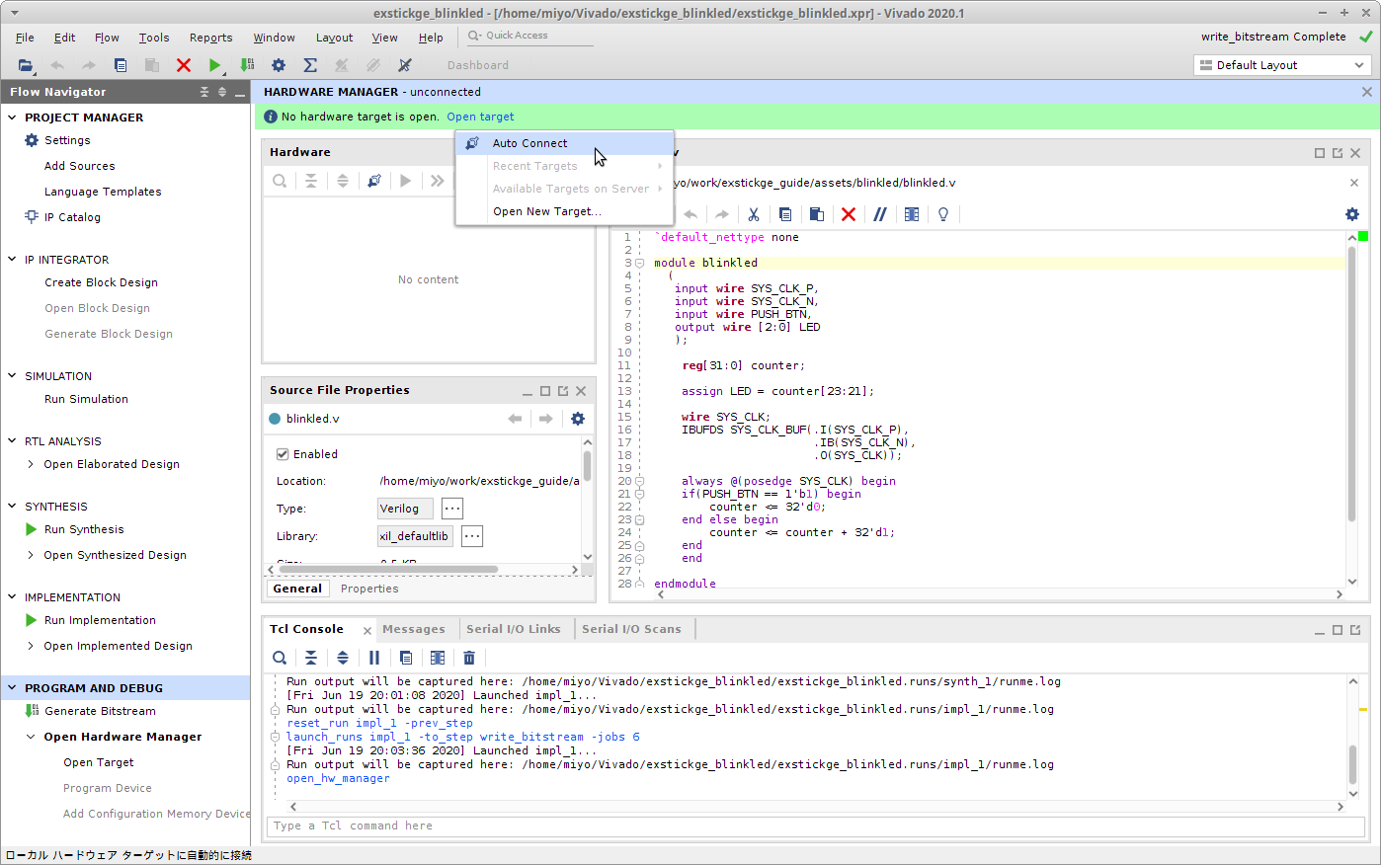Switch to Properties tab in Source File Properties
The width and height of the screenshot is (1381, 865).
click(x=369, y=589)
